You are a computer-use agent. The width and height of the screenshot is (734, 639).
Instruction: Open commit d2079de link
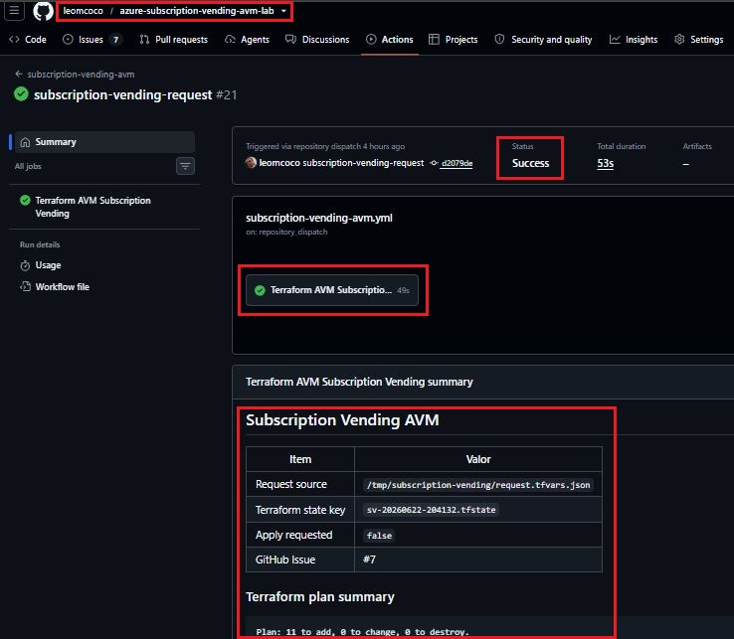(457, 163)
